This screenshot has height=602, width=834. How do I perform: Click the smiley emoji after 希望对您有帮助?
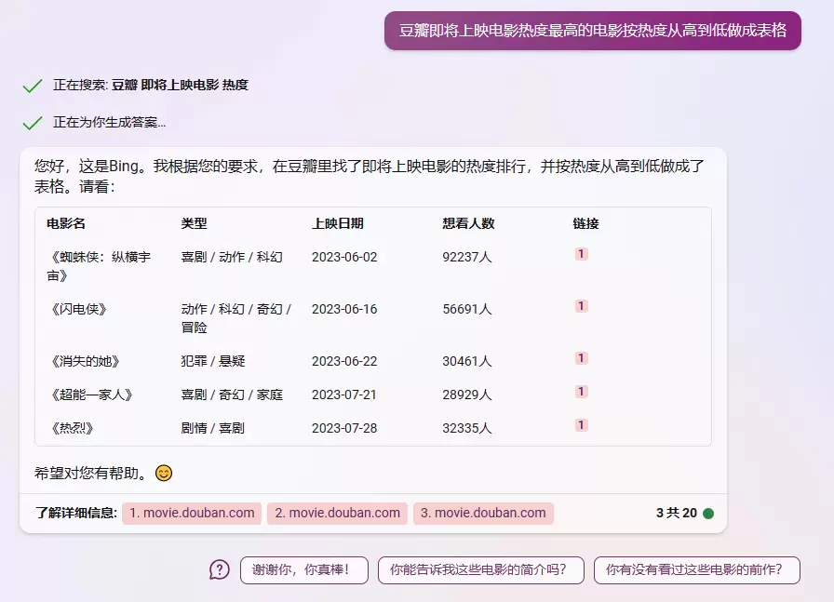[164, 473]
